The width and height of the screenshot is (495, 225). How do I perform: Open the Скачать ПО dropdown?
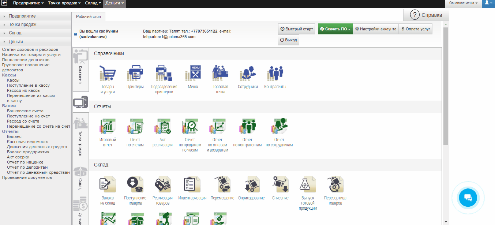[335, 29]
